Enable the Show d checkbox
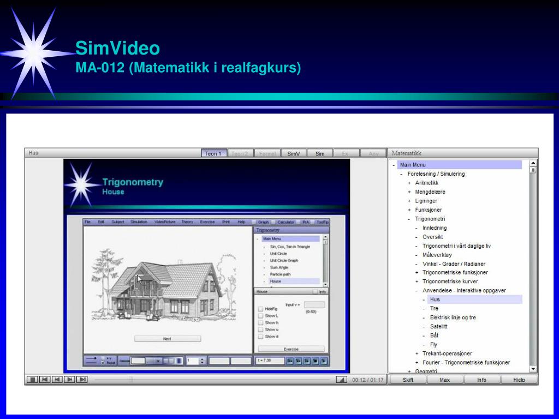The image size is (559, 419). point(260,336)
